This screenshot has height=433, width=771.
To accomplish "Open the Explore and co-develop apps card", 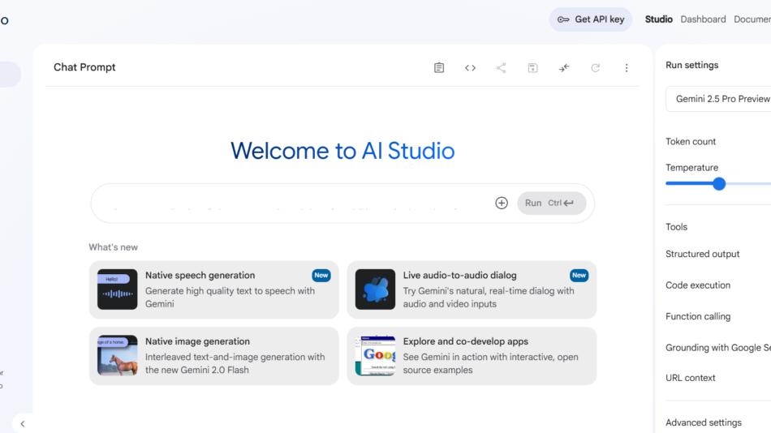I will click(x=472, y=356).
